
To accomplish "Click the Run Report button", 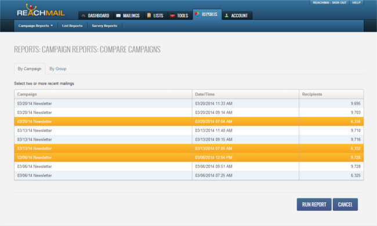I will (314, 205).
